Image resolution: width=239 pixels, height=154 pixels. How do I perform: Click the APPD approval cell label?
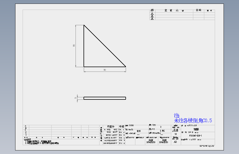pyautogui.click(x=130, y=138)
